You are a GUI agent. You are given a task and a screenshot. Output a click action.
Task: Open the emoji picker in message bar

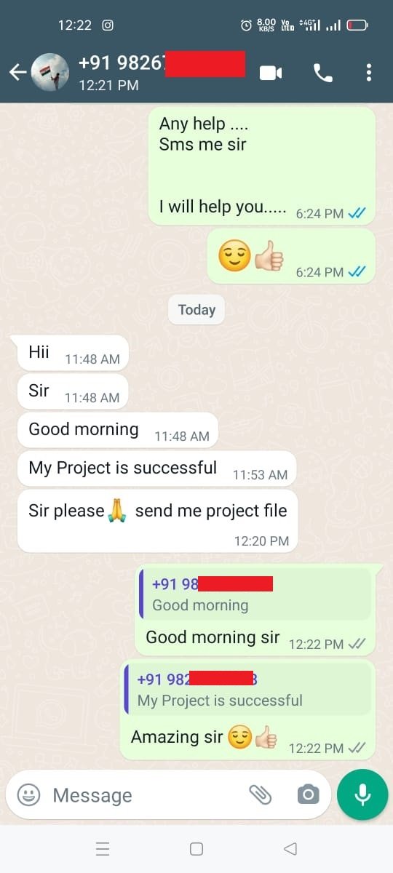coord(28,794)
